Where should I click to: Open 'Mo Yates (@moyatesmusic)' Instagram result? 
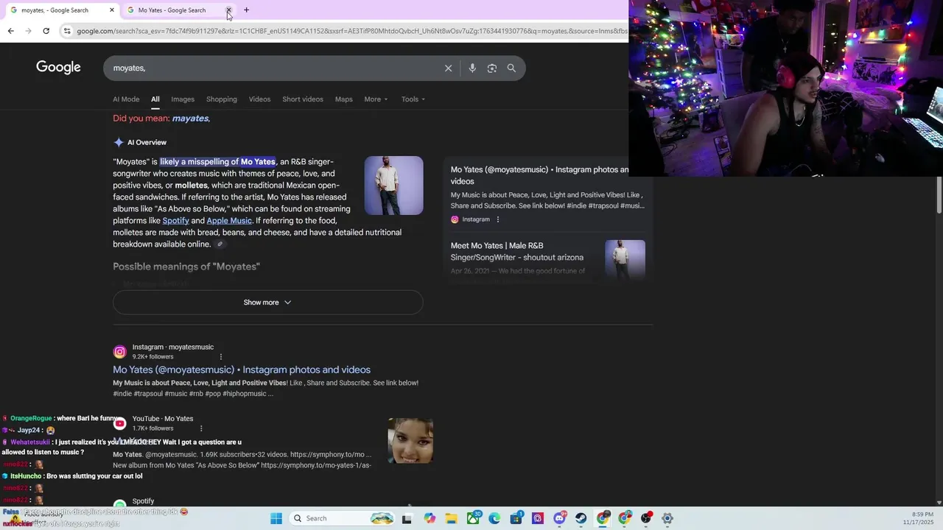(x=242, y=370)
